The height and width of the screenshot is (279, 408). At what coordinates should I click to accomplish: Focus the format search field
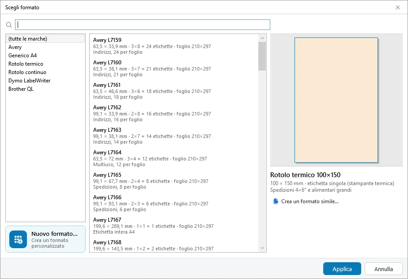tap(143, 25)
